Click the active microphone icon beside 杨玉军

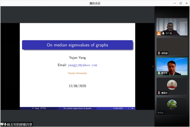(x=159, y=73)
